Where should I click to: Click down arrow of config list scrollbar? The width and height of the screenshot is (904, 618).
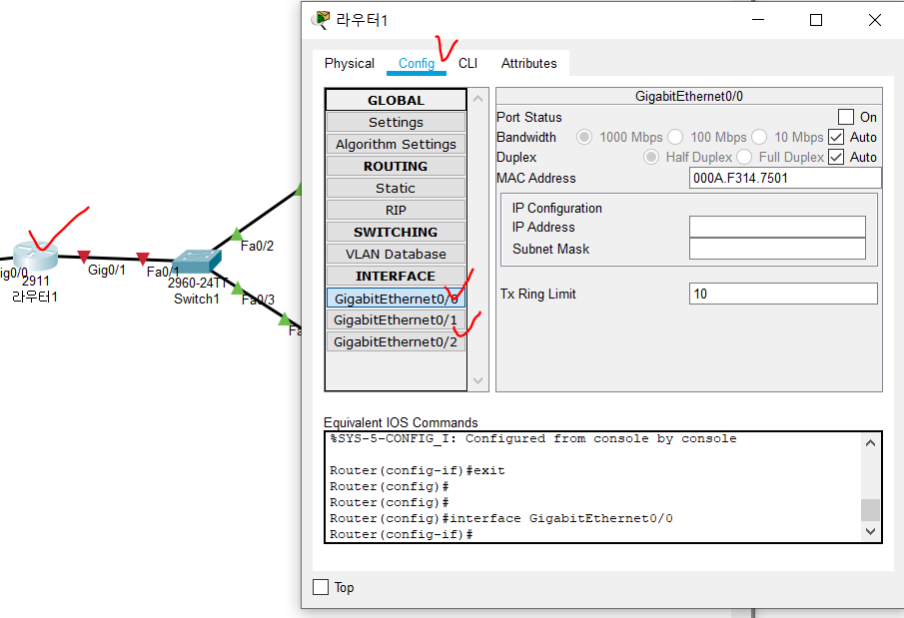(x=477, y=380)
